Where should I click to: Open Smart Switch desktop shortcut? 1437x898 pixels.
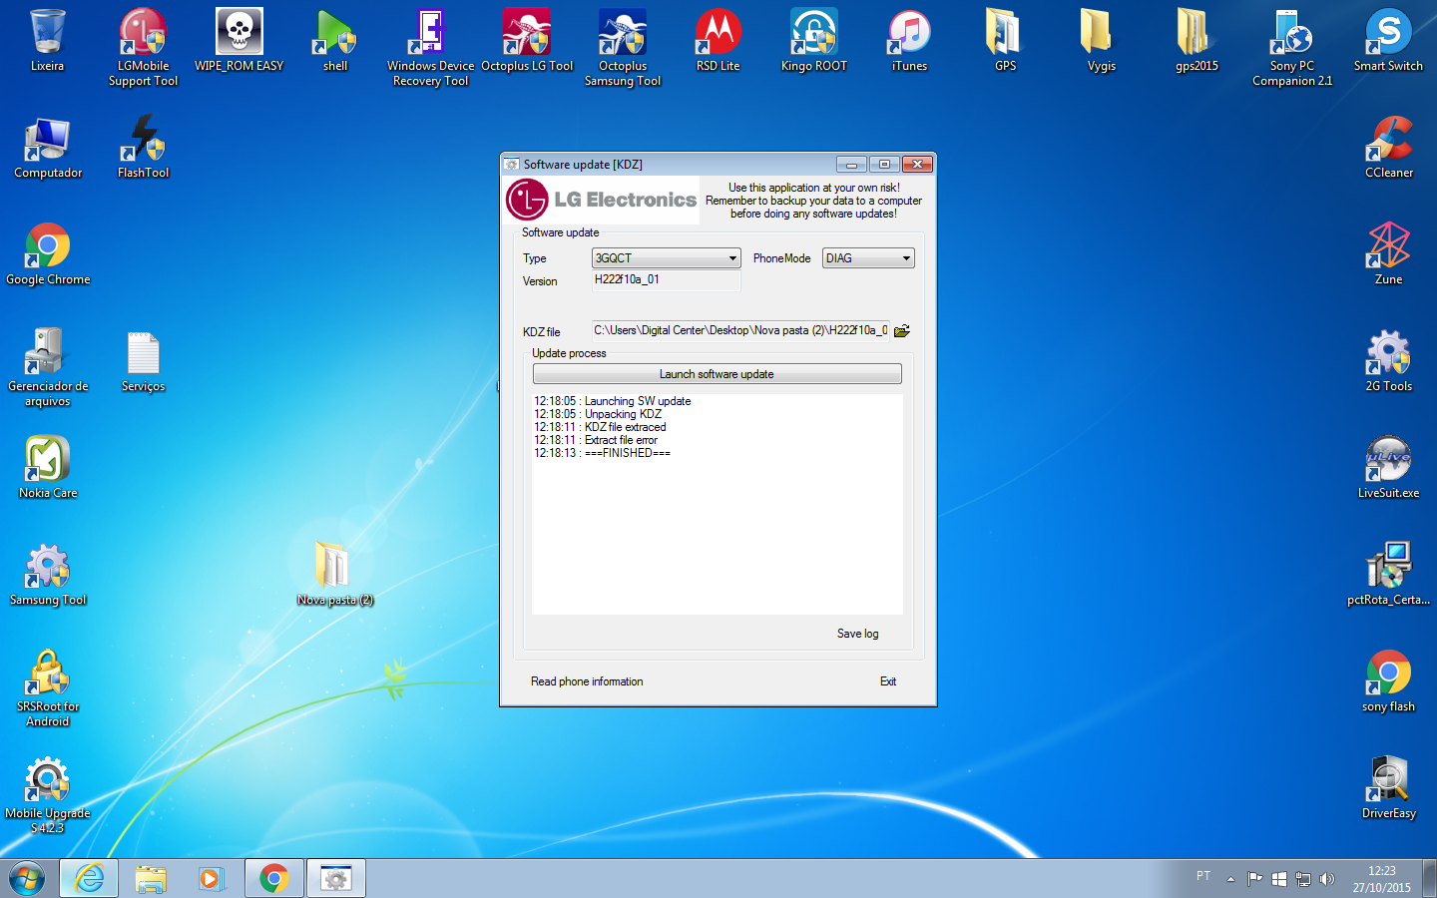click(x=1388, y=40)
